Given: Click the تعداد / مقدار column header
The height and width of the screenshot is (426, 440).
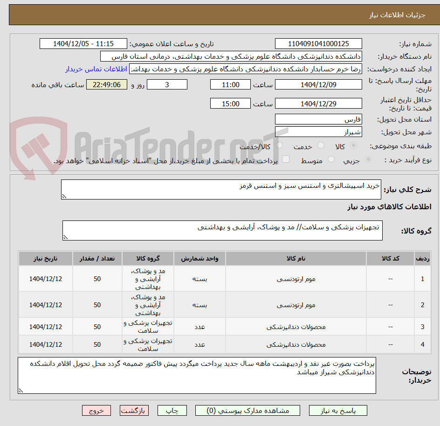Looking at the screenshot, I should (x=97, y=259).
